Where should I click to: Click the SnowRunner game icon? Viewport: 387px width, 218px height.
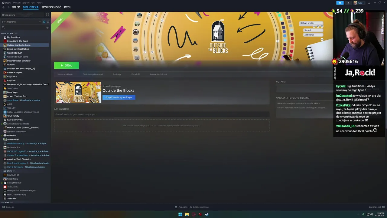click(x=5, y=140)
